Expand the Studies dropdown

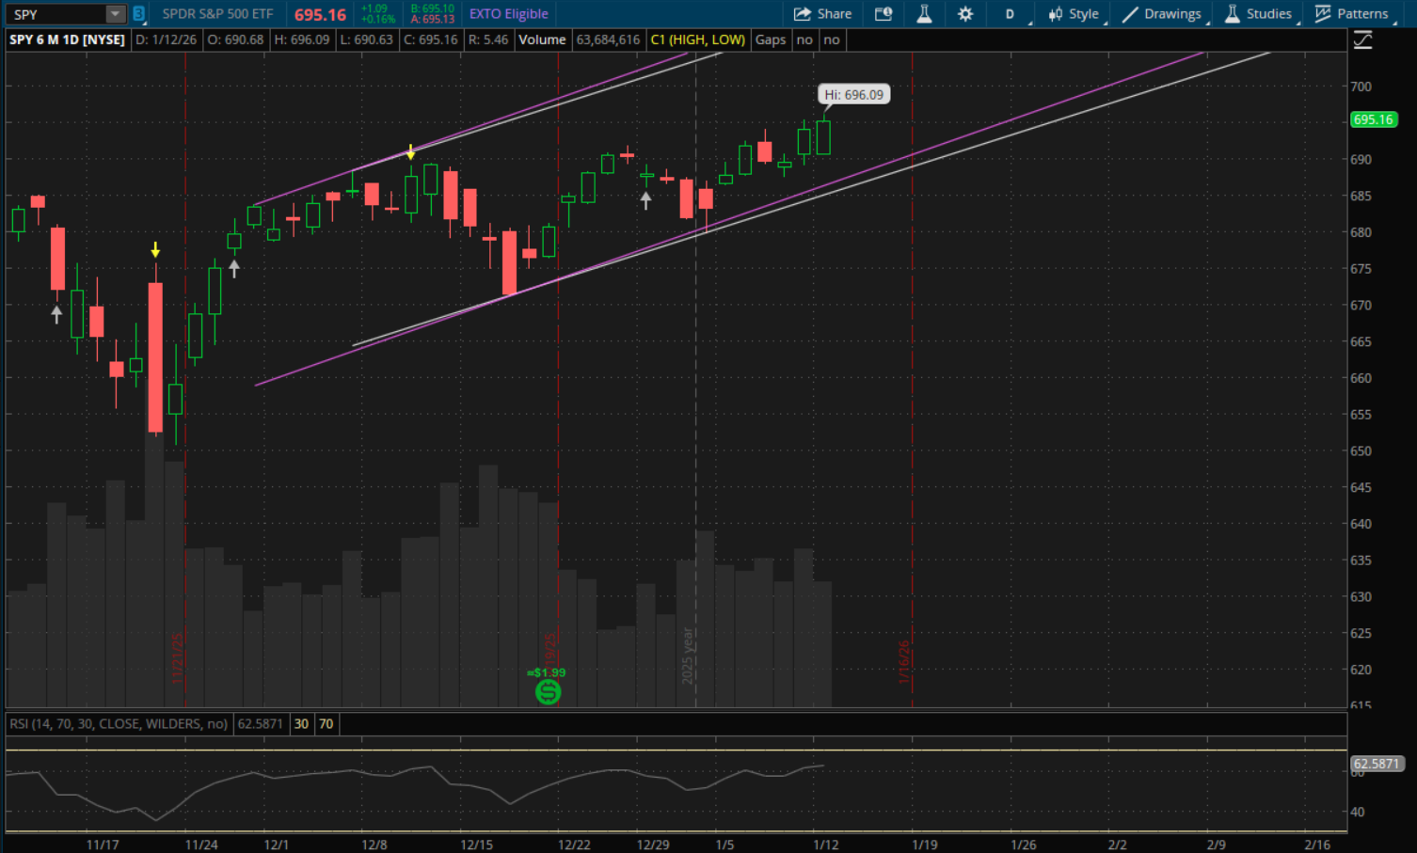tap(1259, 14)
